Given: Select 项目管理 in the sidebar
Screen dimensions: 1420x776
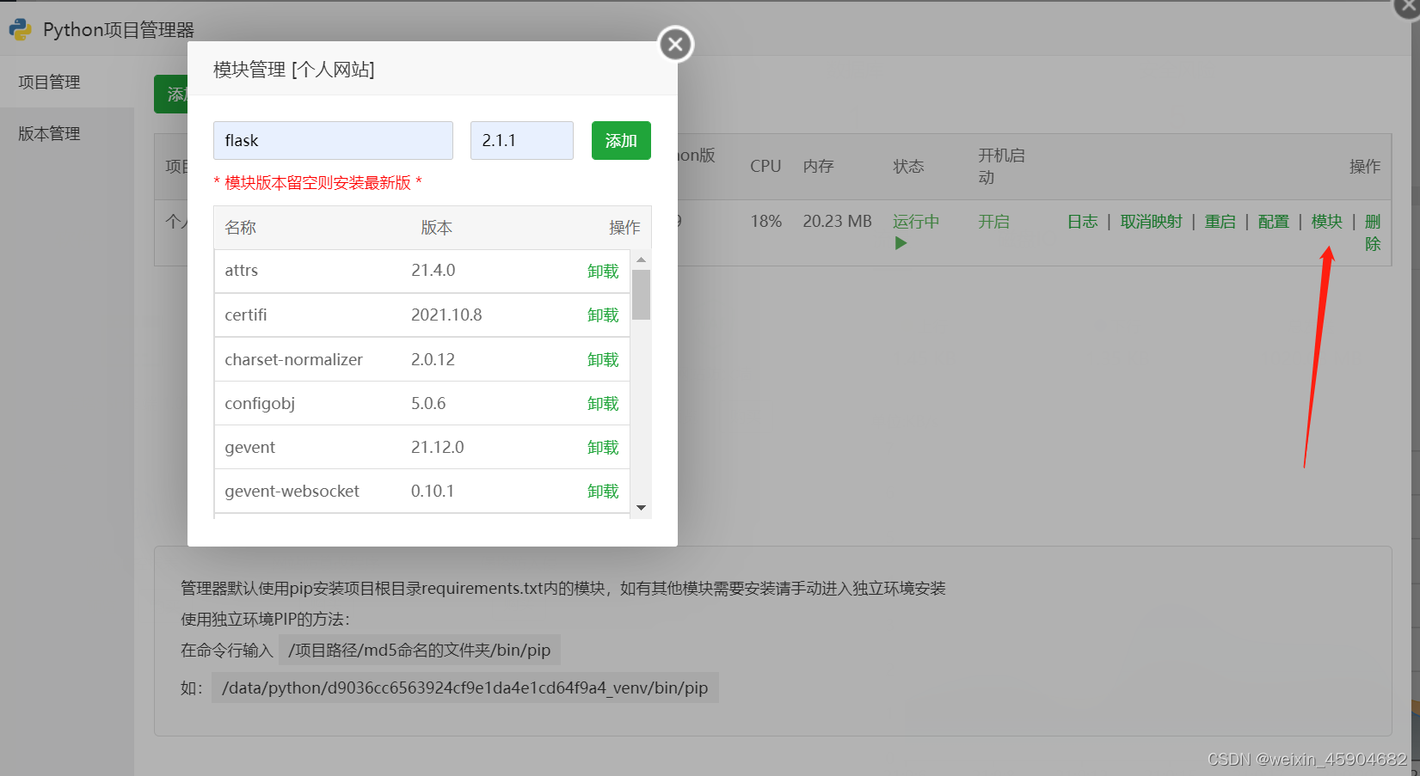Looking at the screenshot, I should [x=49, y=82].
